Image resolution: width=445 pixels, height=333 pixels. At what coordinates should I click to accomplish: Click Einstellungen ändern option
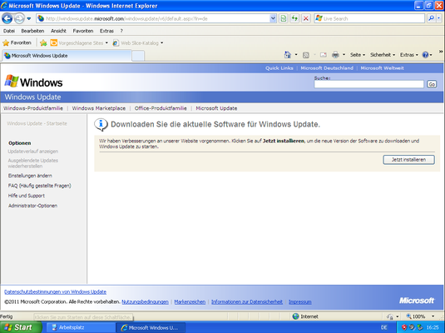[30, 176]
